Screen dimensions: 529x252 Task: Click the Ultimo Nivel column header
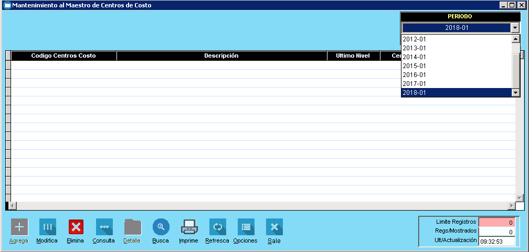pyautogui.click(x=353, y=56)
